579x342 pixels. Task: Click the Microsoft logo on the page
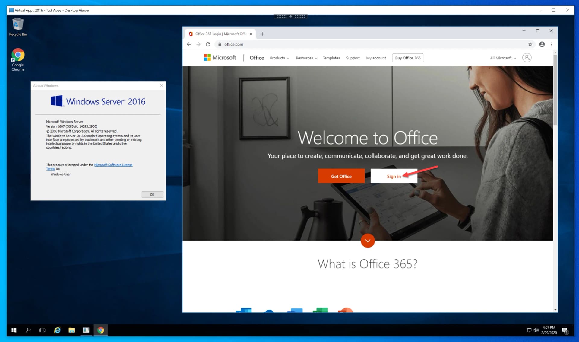(x=220, y=58)
